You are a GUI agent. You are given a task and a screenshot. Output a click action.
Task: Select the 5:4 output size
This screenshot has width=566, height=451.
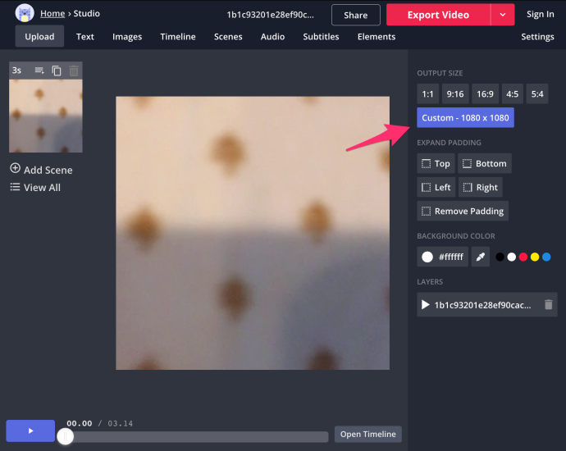(x=537, y=93)
